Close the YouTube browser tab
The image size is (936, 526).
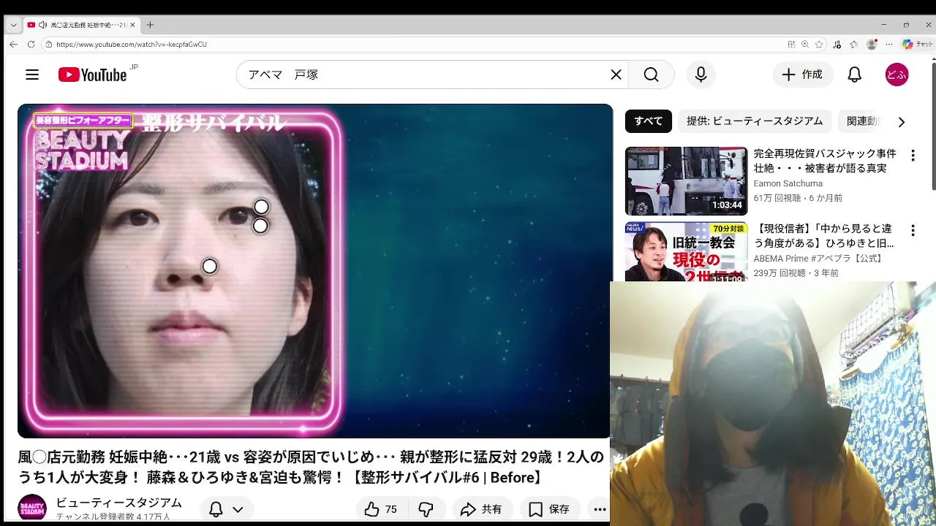132,25
